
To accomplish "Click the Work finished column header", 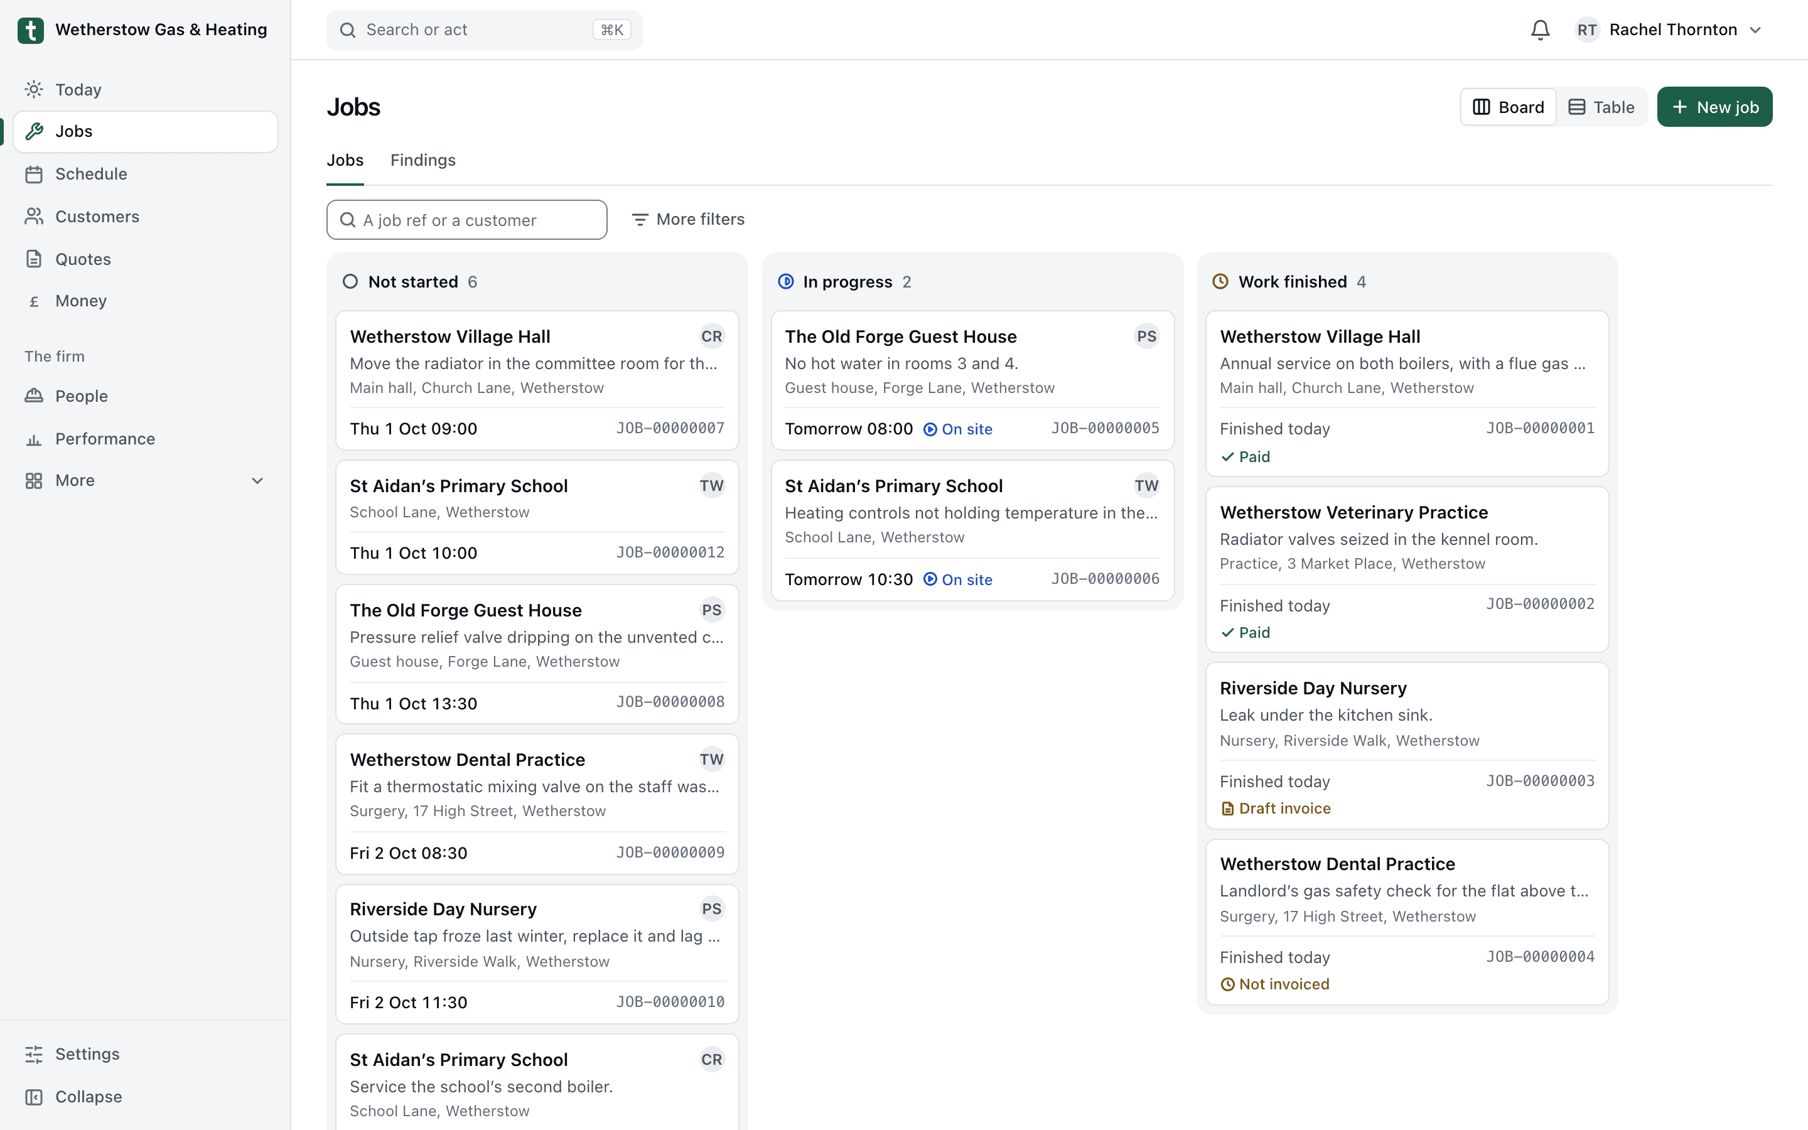I will [x=1289, y=282].
